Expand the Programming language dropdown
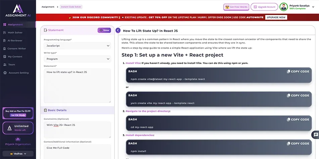319x159 pixels. click(77, 46)
